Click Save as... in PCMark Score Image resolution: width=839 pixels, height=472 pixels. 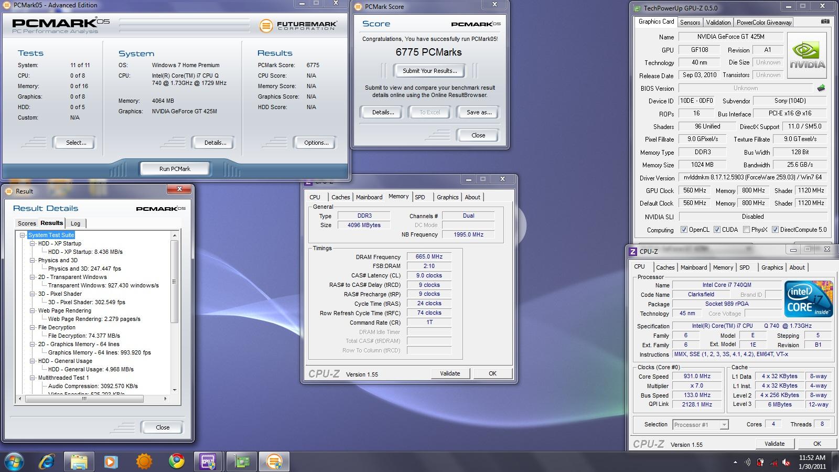[x=479, y=112]
